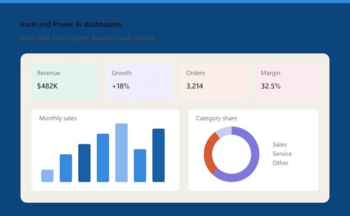Select the Revenue KPI card
The image size is (350, 216).
click(x=64, y=82)
